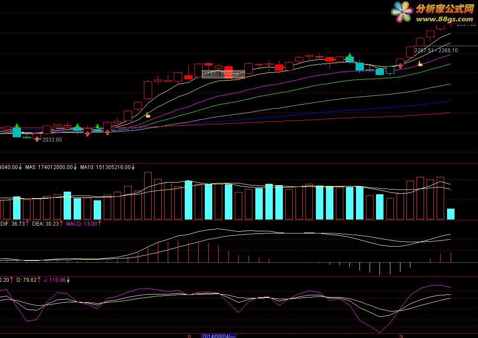Click the red buy arrow beside the 2033.00 label
The height and width of the screenshot is (338, 478).
tap(37, 139)
